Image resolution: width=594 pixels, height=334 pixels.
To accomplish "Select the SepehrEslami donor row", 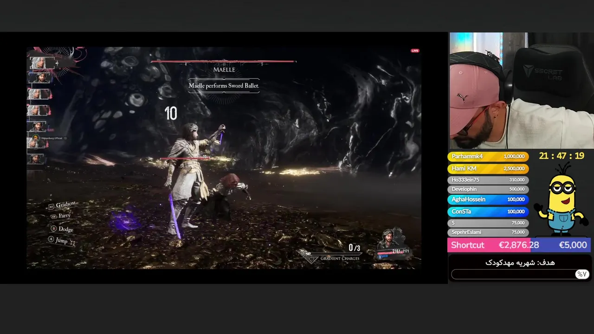I will 488,232.
